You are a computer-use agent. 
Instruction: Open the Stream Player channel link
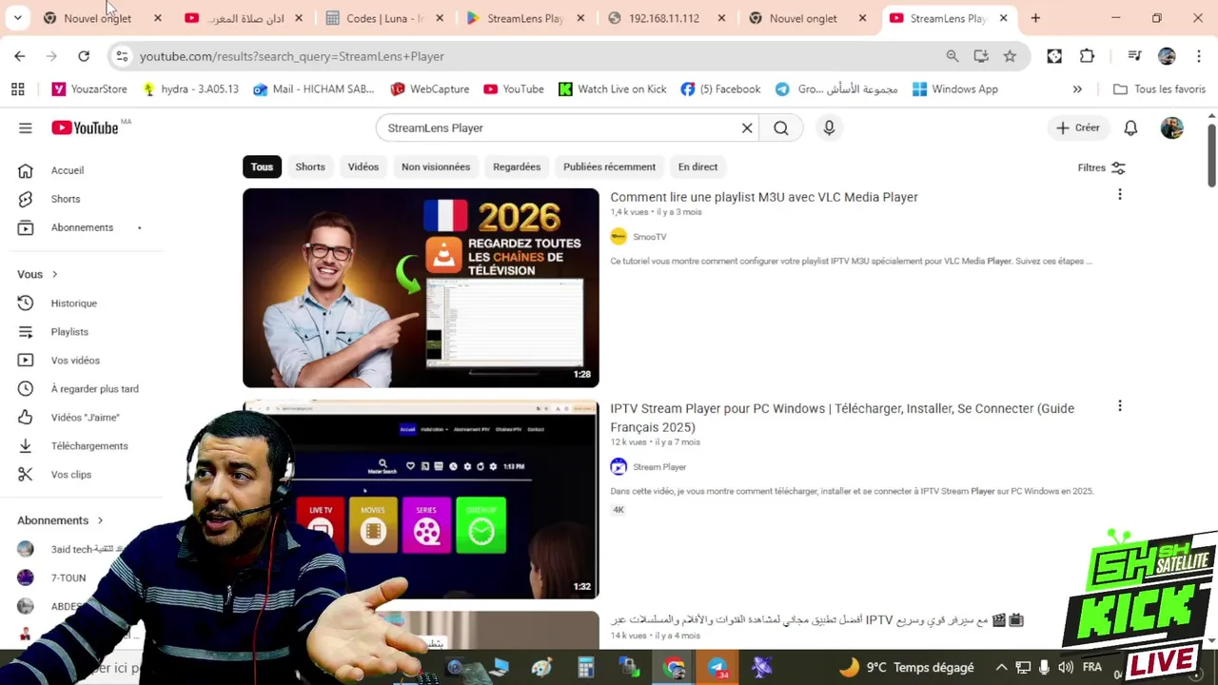click(659, 467)
